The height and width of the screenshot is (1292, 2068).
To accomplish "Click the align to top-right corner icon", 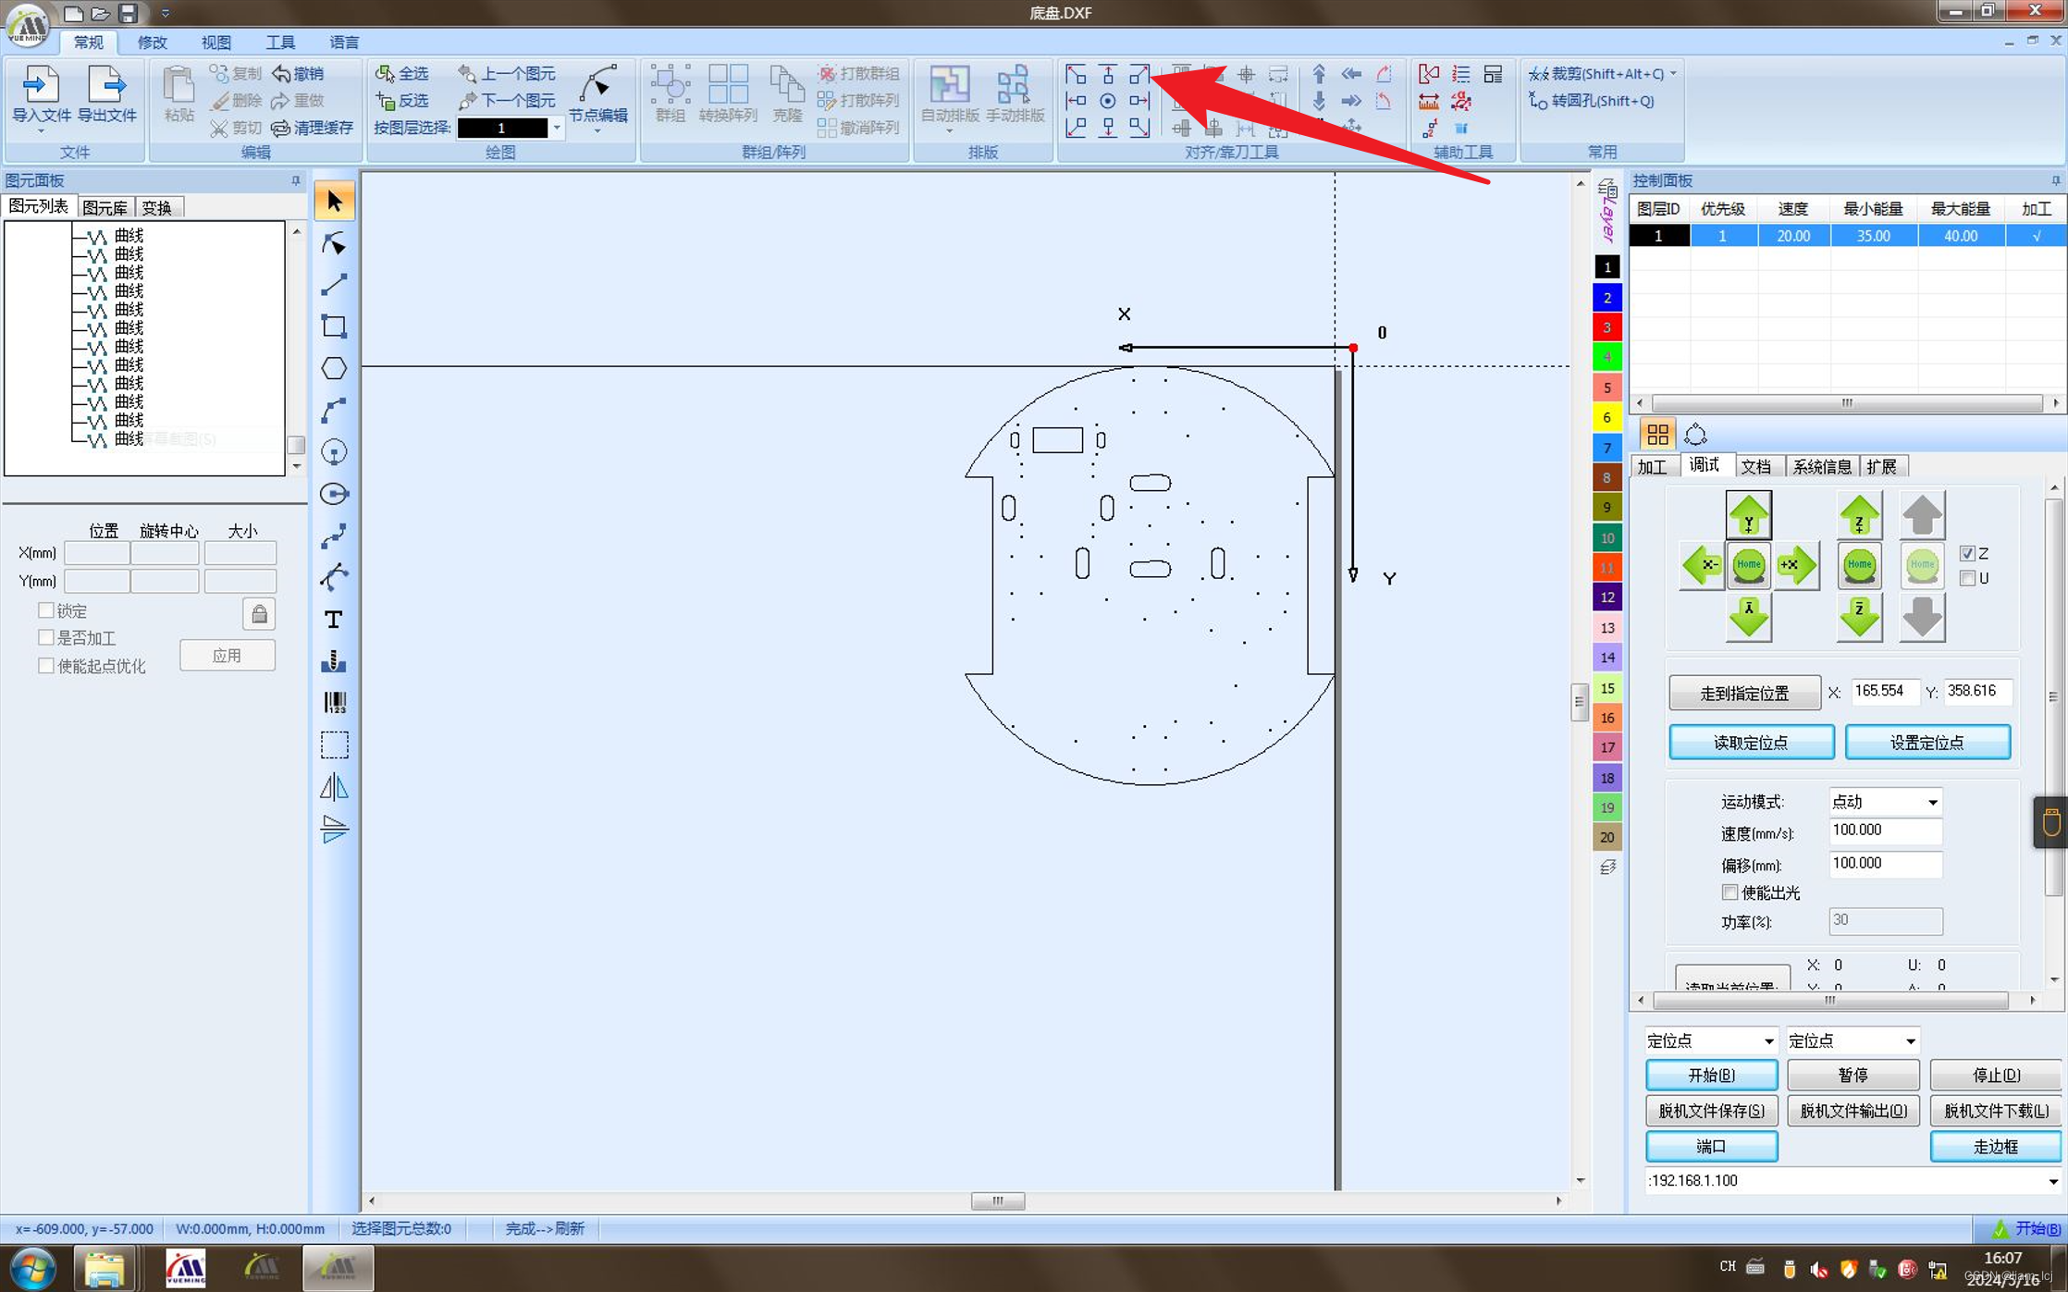I will 1139,74.
